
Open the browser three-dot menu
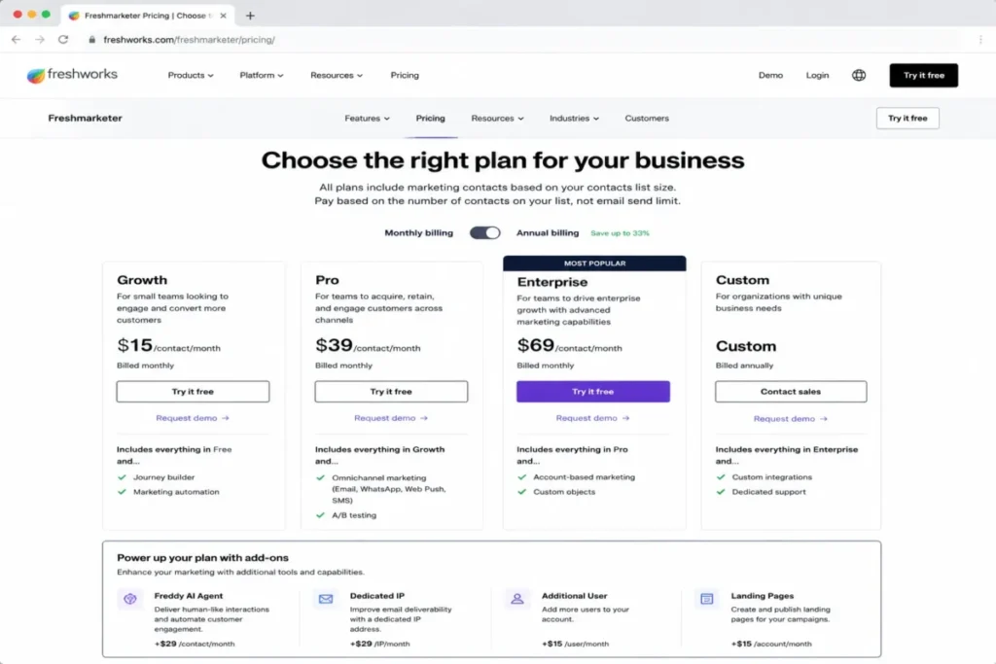980,39
